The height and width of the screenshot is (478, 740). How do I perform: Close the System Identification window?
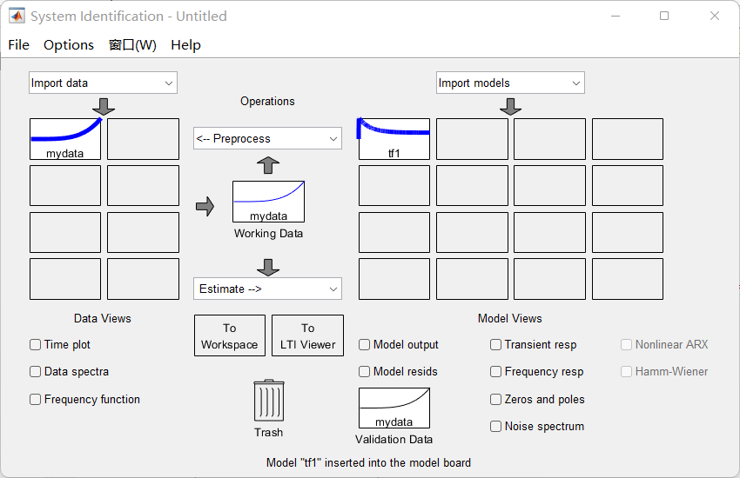[715, 16]
